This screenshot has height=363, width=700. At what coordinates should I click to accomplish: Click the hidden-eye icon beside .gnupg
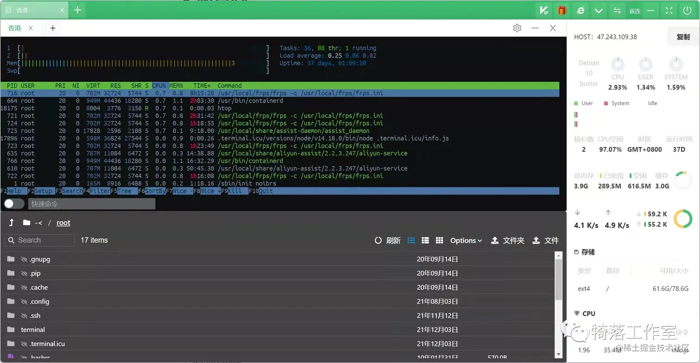(x=25, y=259)
